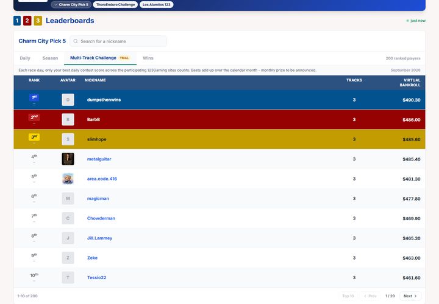Click the 1-10 of 200 count
Screen dimensions: 439x304
[27, 296]
